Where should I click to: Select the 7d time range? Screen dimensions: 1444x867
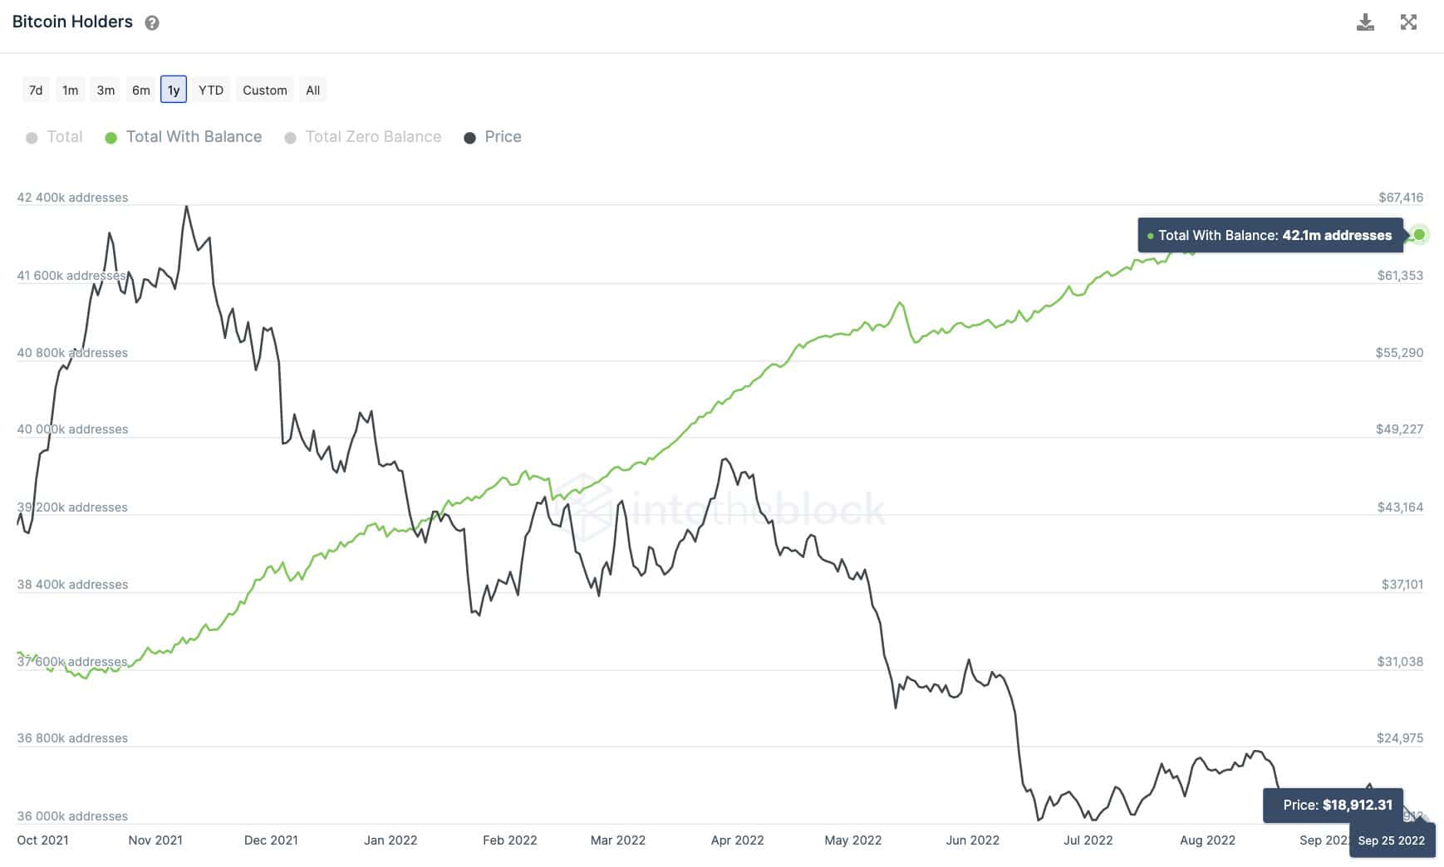(36, 90)
